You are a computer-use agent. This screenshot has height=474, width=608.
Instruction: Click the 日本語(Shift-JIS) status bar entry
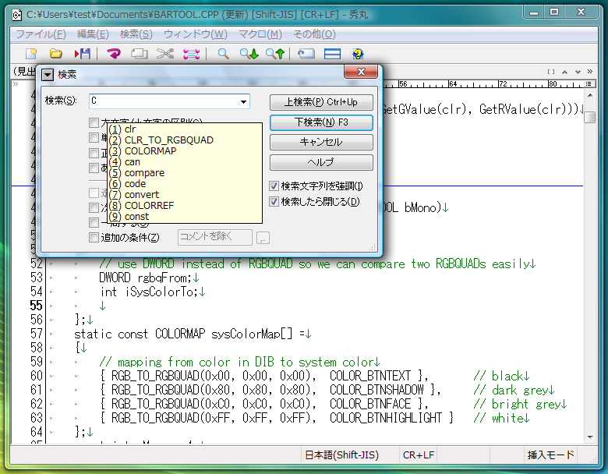click(x=341, y=455)
